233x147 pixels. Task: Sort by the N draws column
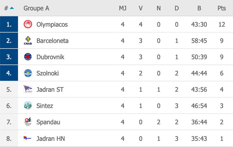(159, 8)
